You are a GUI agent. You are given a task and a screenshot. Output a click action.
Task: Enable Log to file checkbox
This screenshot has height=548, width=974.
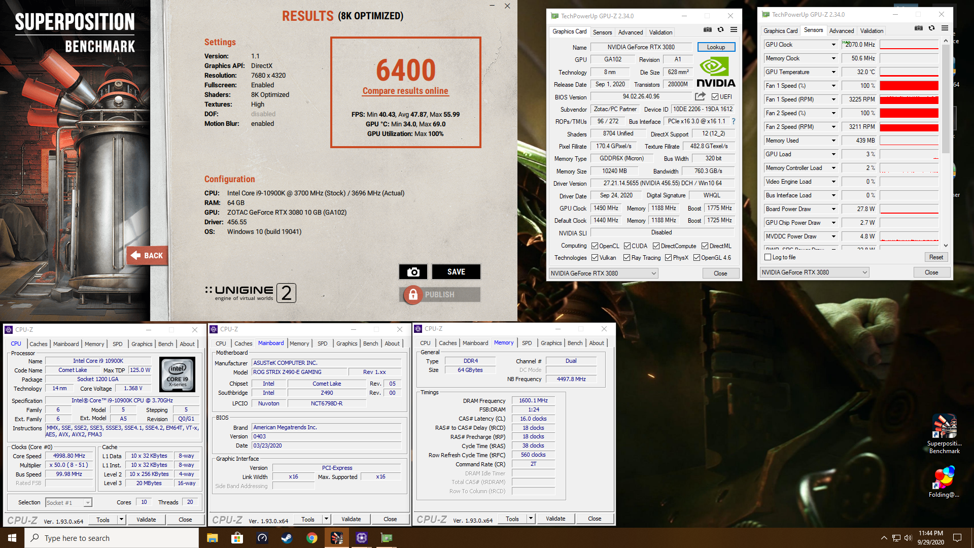pos(768,257)
